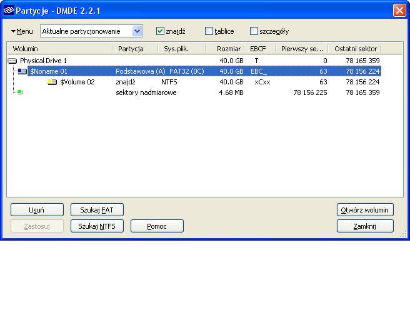Enable the szczegóły checkbox
Viewport: 410px width, 320px height.
(x=254, y=31)
